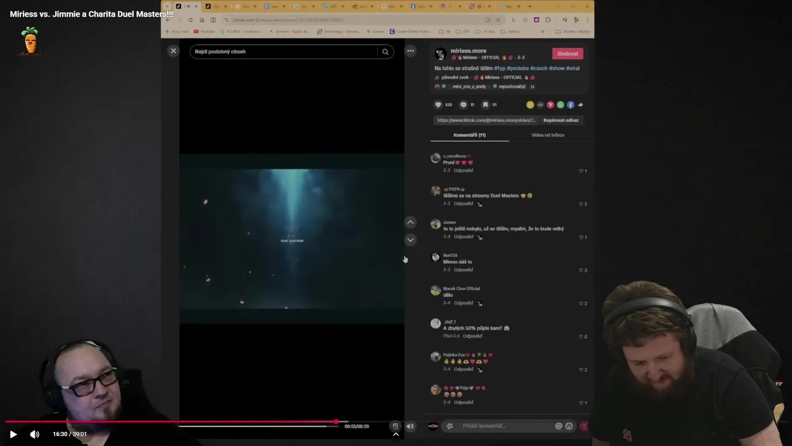
Task: Open the tab search dropdown arrow
Action: click(x=166, y=6)
